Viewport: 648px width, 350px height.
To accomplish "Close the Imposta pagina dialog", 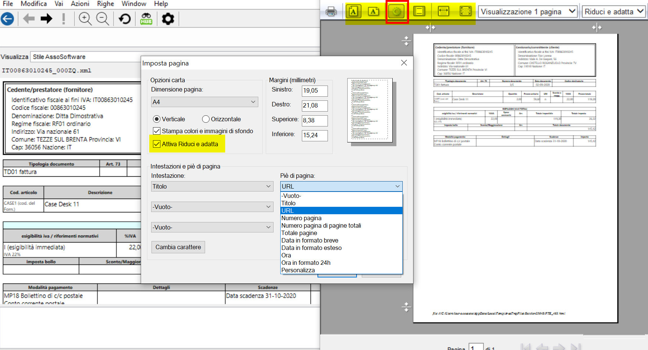I will click(x=404, y=63).
